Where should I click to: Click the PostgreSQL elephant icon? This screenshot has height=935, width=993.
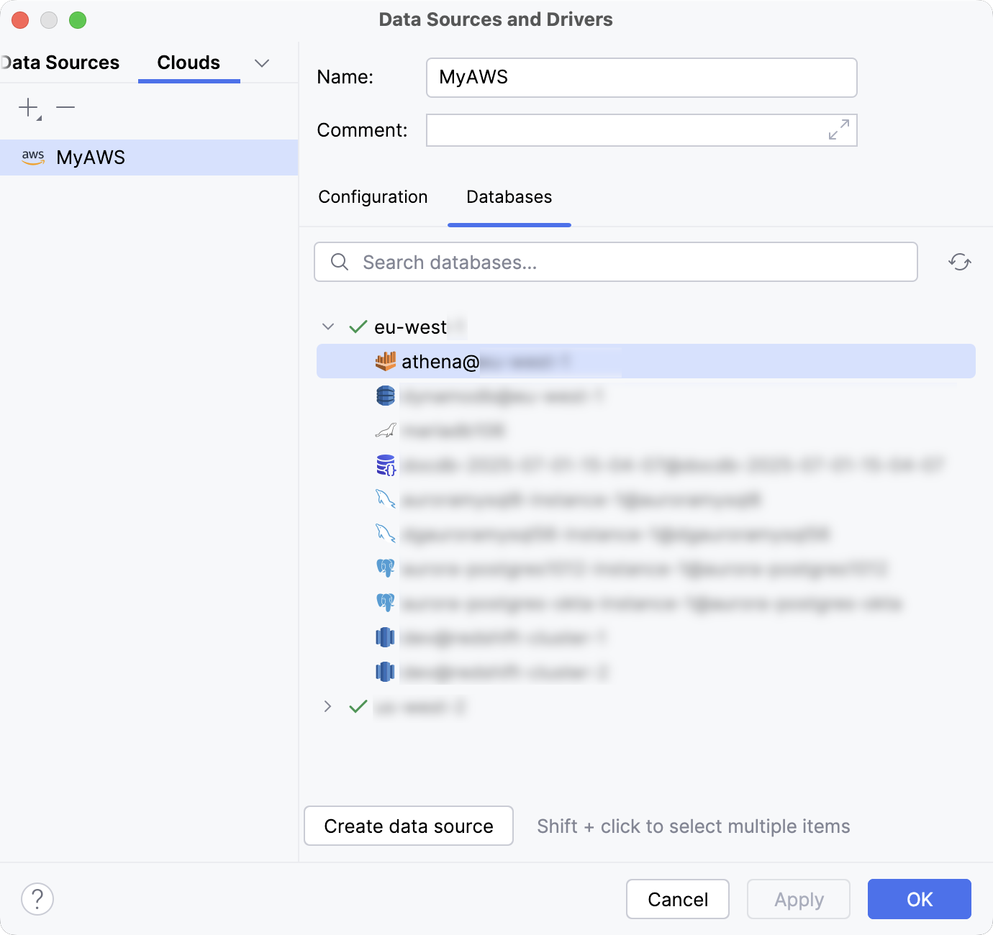386,568
